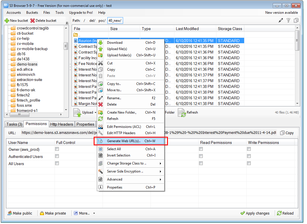Click the copy path icon at top right

296,20
